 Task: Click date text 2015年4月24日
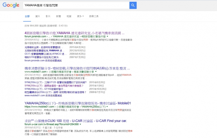pyautogui.click(x=77, y=47)
